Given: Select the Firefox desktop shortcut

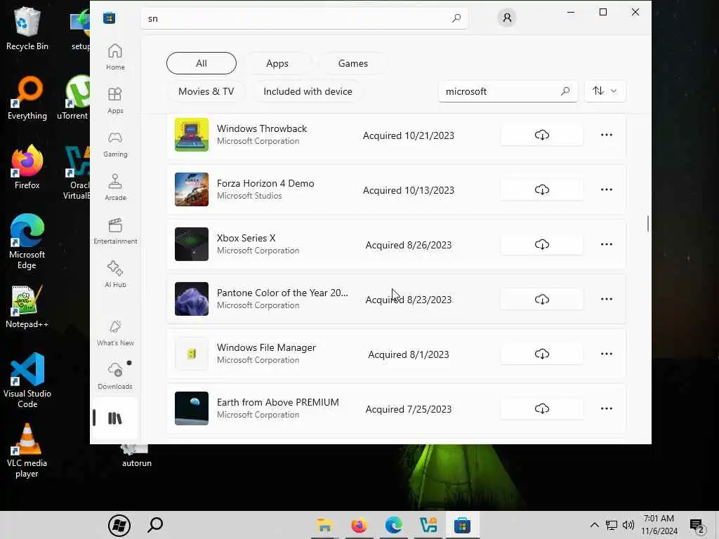Looking at the screenshot, I should coord(27,167).
